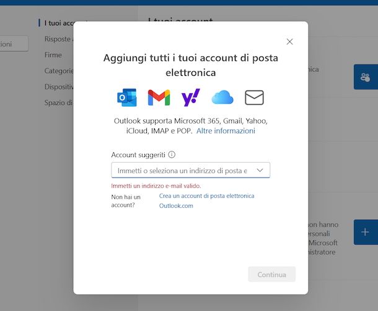Open Categorie settings menu item
This screenshot has width=378, height=311.
[59, 71]
